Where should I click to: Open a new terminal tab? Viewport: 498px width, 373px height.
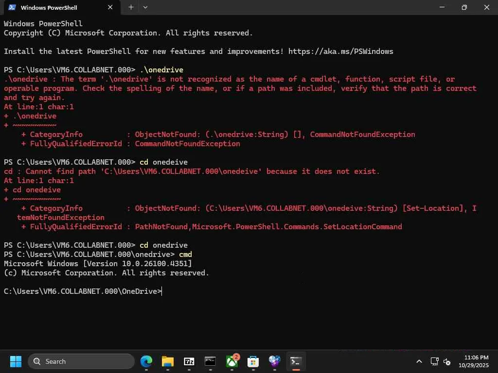[131, 7]
